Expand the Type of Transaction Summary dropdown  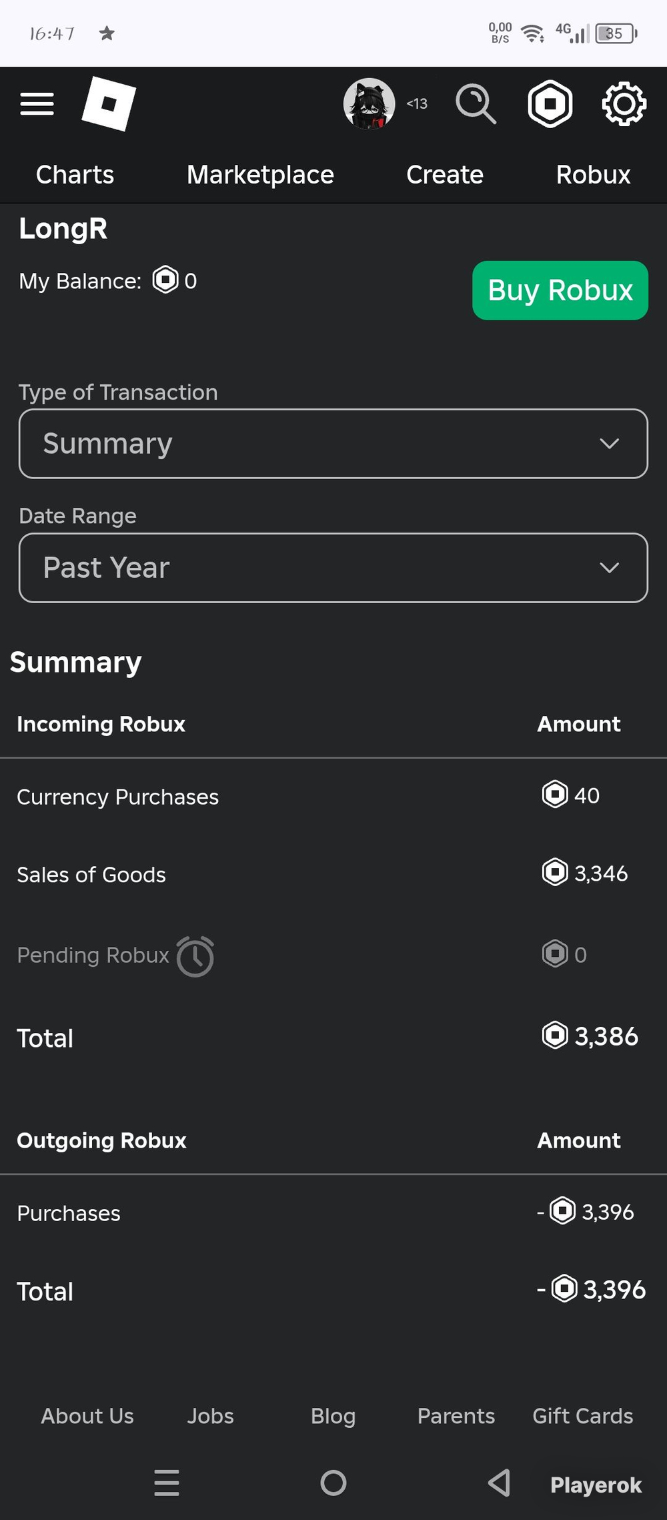[x=333, y=444]
